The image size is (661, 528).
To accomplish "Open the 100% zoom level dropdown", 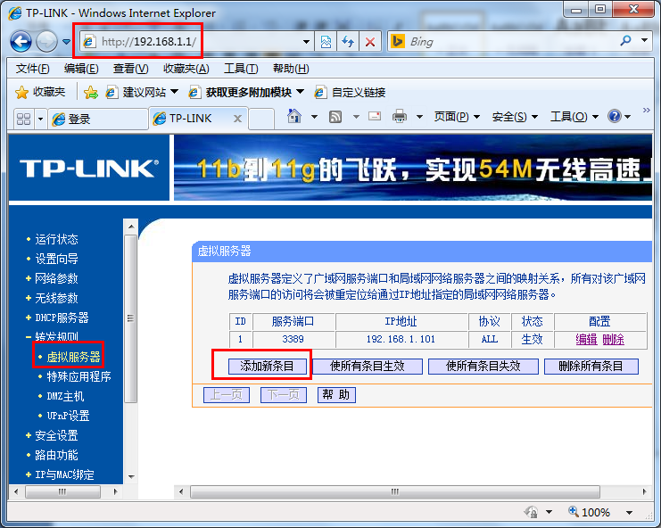I will (x=630, y=513).
